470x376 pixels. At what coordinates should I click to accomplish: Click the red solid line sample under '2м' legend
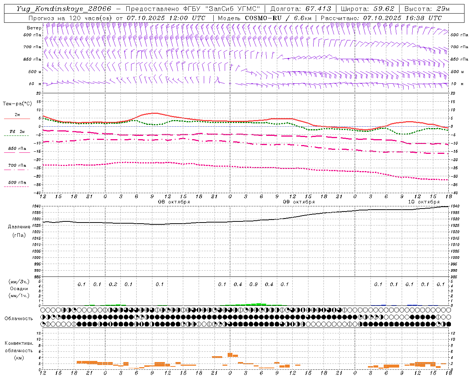click(x=17, y=119)
